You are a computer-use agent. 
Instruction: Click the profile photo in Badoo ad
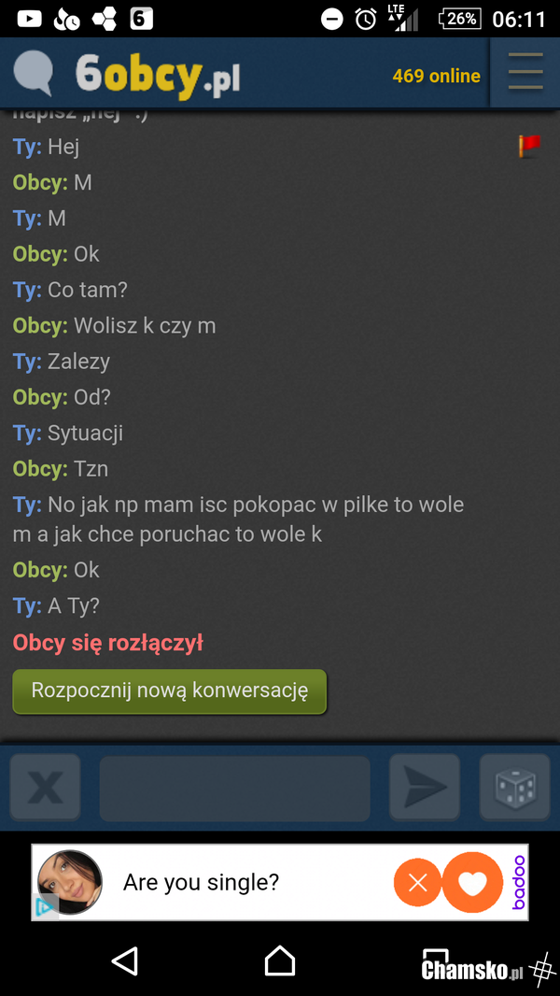point(70,882)
